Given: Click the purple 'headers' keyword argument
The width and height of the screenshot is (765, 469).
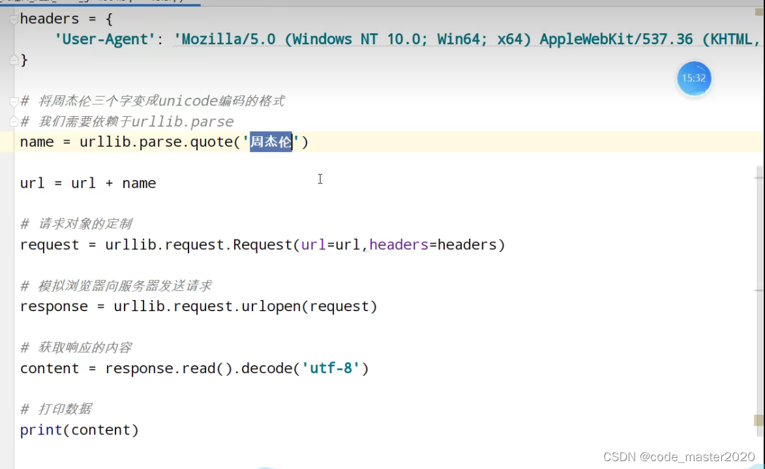Looking at the screenshot, I should click(398, 245).
